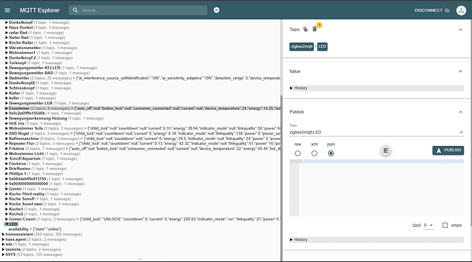Select the xml format radio
Screen dimensions: 472x262
coord(314,154)
